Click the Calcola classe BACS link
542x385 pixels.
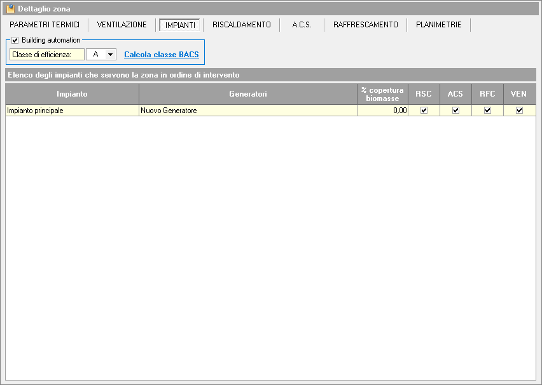162,55
